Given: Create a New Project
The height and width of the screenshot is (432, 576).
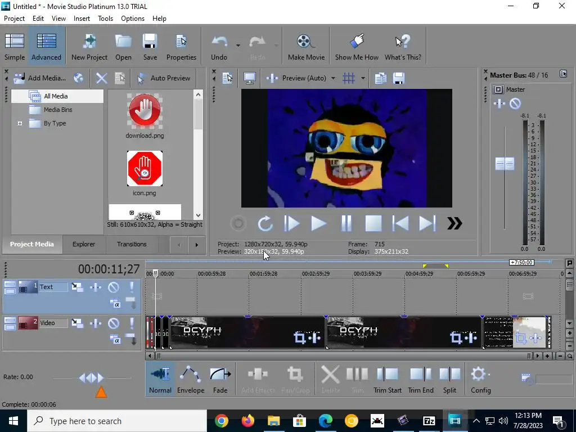Looking at the screenshot, I should (x=89, y=47).
